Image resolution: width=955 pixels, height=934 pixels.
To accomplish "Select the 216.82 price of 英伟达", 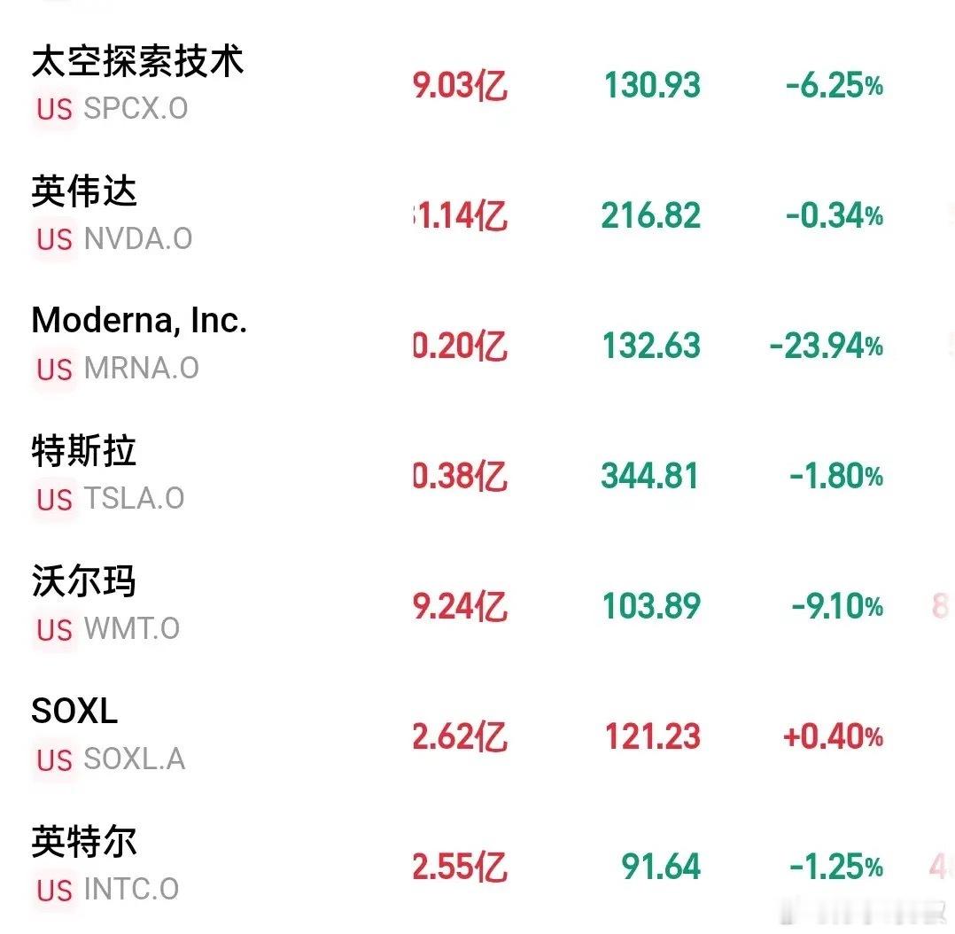I will (x=651, y=215).
